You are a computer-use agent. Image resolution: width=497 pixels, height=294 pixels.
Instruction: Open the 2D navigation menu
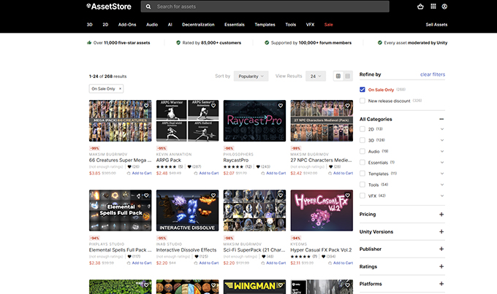(x=105, y=24)
